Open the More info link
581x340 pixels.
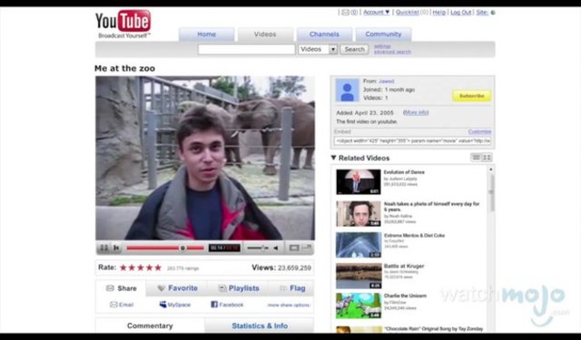point(416,112)
